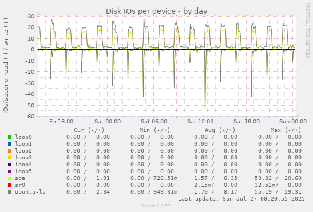Image resolution: width=313 pixels, height=212 pixels.
Task: Select the loop1 legend label
Action: (23, 144)
